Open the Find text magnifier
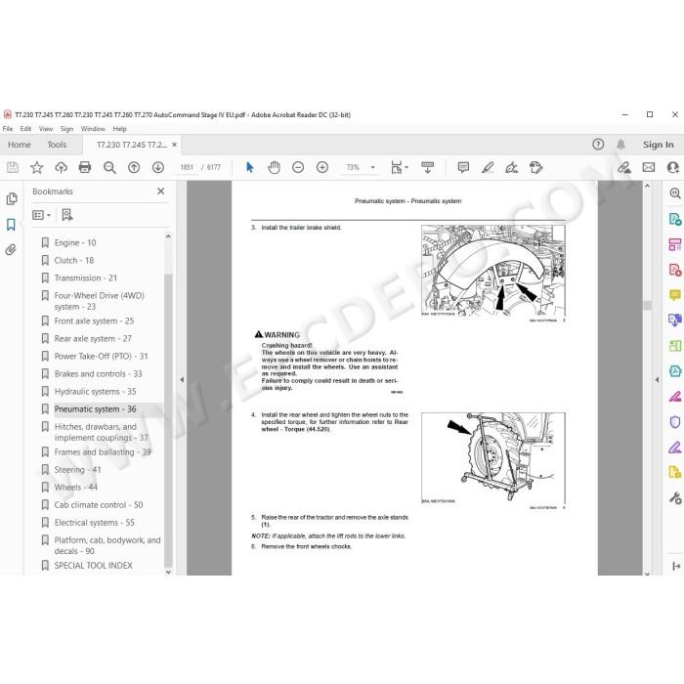The image size is (684, 684). click(x=109, y=167)
